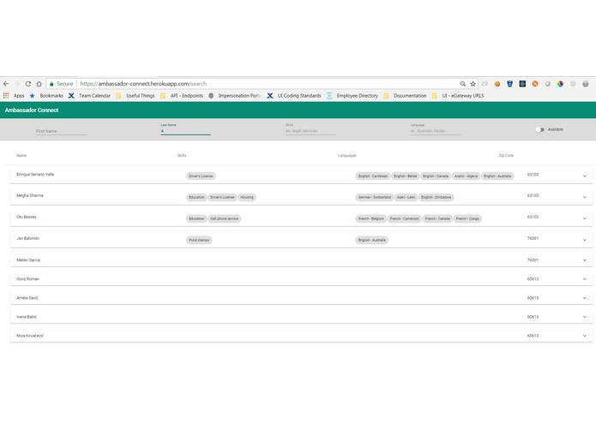Click the browser forward arrow
This screenshot has width=596, height=423.
click(x=17, y=84)
